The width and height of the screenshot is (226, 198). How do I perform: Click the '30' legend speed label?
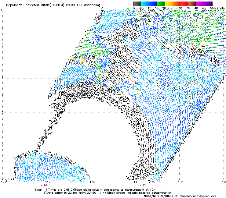click(x=180, y=8)
